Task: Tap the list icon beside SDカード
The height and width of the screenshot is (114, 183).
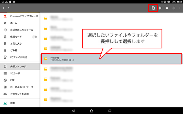Action: tap(5, 73)
